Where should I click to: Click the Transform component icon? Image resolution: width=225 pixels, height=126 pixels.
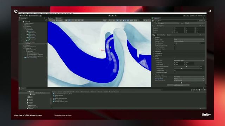point(154,26)
